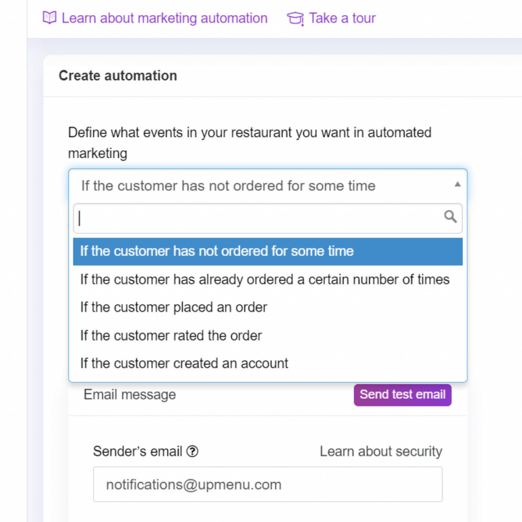The height and width of the screenshot is (522, 522).
Task: Select 'If the customer rated the order' option
Action: (x=171, y=335)
